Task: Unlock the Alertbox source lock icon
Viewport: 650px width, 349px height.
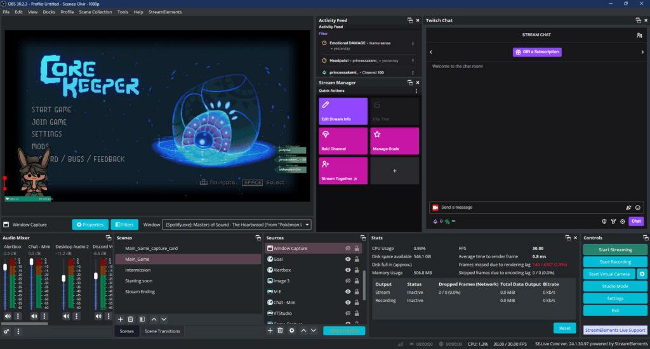Action: pos(357,270)
